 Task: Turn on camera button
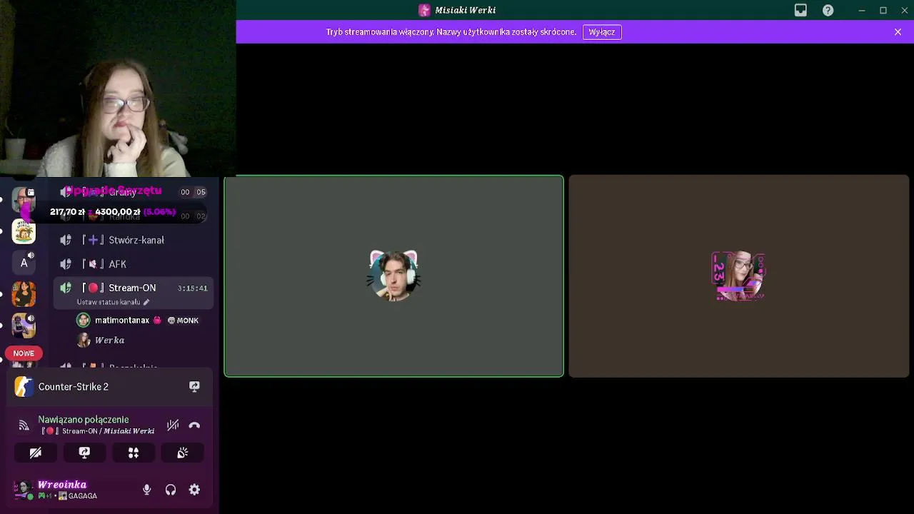click(x=36, y=453)
